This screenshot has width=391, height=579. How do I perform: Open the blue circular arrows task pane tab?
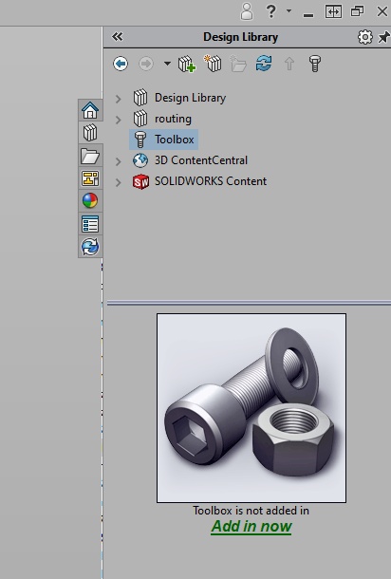90,247
